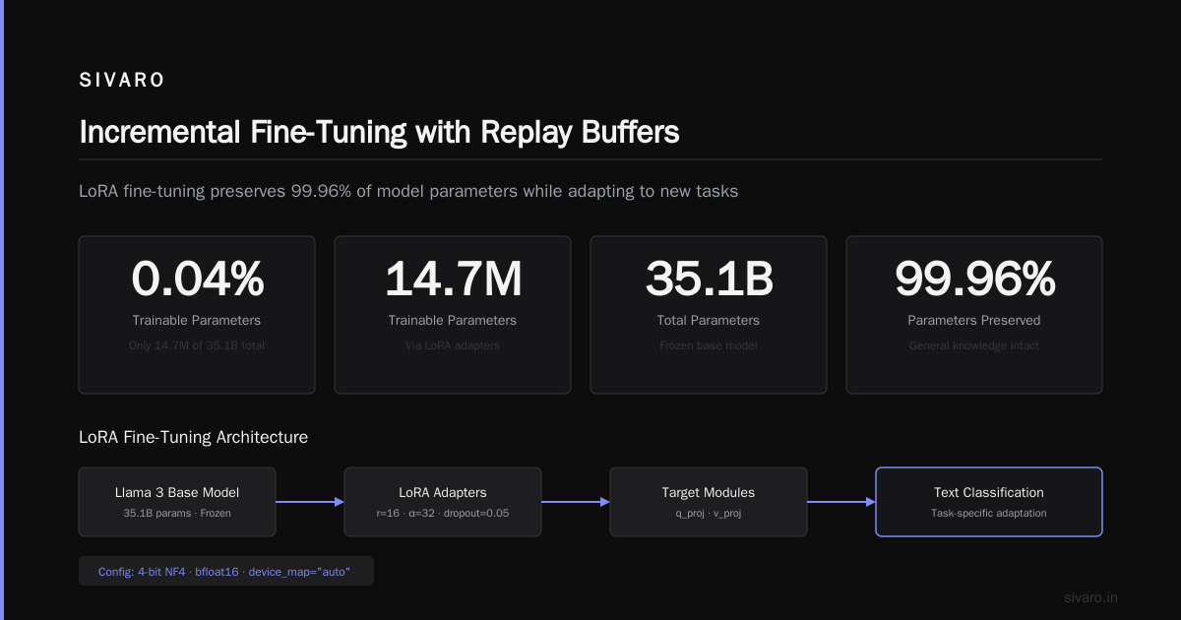Screen dimensions: 1181x620
Task: Select the 14.7M Trainable Parameters card
Action: pos(453,315)
